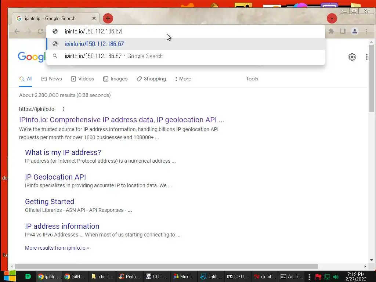Switch to the Untitl... taskbar app
Viewport: 376px width, 282px height.
(x=210, y=276)
